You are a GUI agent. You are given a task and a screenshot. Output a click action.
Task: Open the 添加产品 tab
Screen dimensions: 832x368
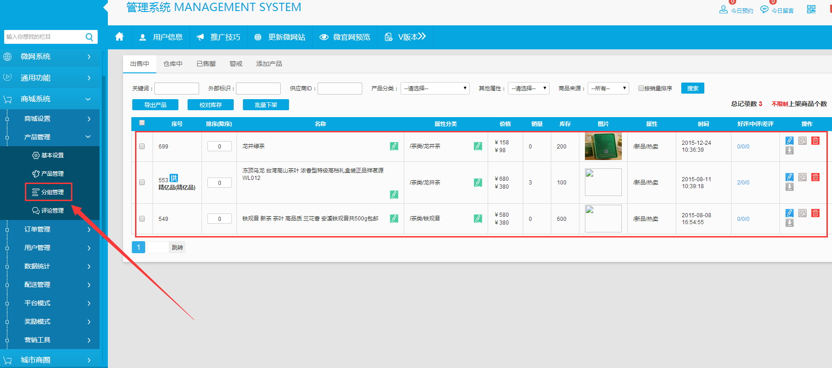click(x=269, y=64)
